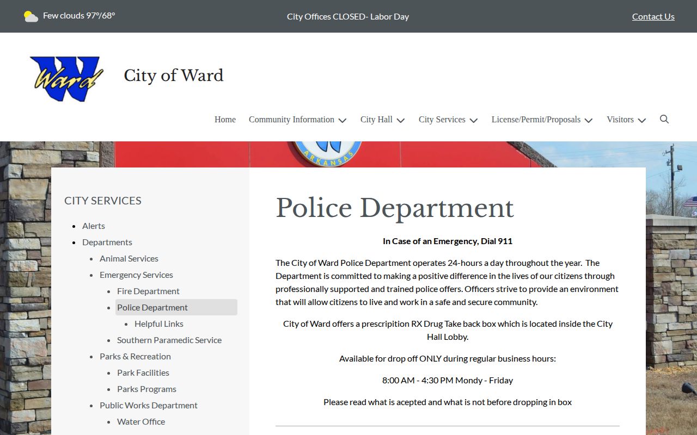This screenshot has height=435, width=697.
Task: Open Parks Programs sidebar link
Action: (146, 389)
